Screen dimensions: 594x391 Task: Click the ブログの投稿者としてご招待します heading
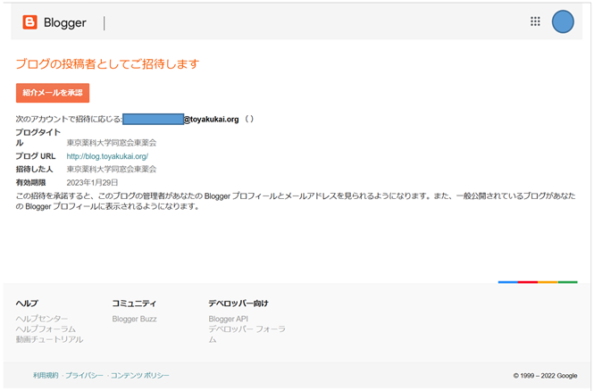tap(107, 63)
